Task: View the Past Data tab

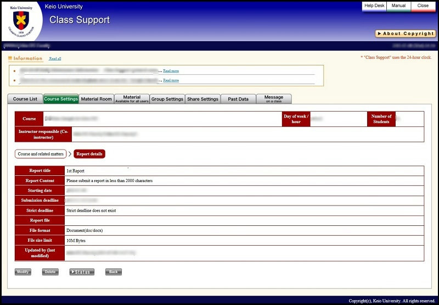Action: pyautogui.click(x=238, y=99)
